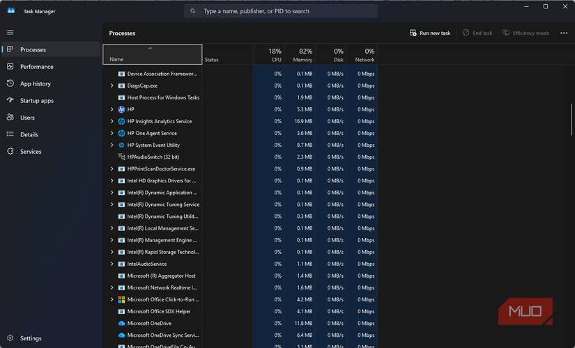Image resolution: width=575 pixels, height=348 pixels.
Task: Open the App history tab
Action: click(51, 84)
